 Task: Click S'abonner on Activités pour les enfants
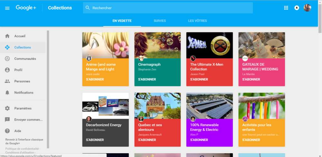click(x=251, y=140)
